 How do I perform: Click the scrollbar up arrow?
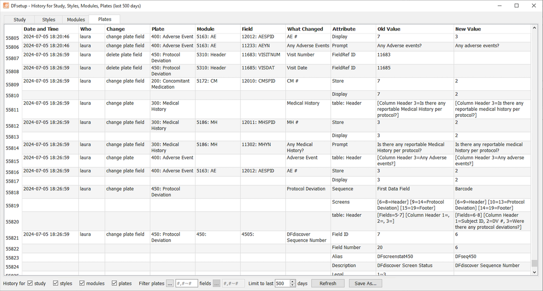[x=535, y=28]
